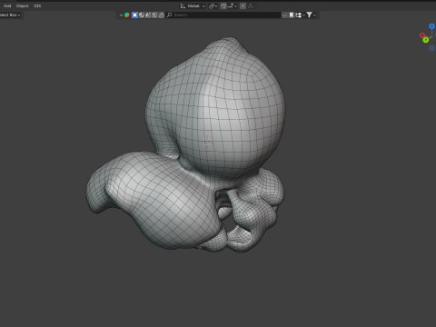The width and height of the screenshot is (436, 327).
Task: Click the third filter icon in search row
Action: coord(148,15)
